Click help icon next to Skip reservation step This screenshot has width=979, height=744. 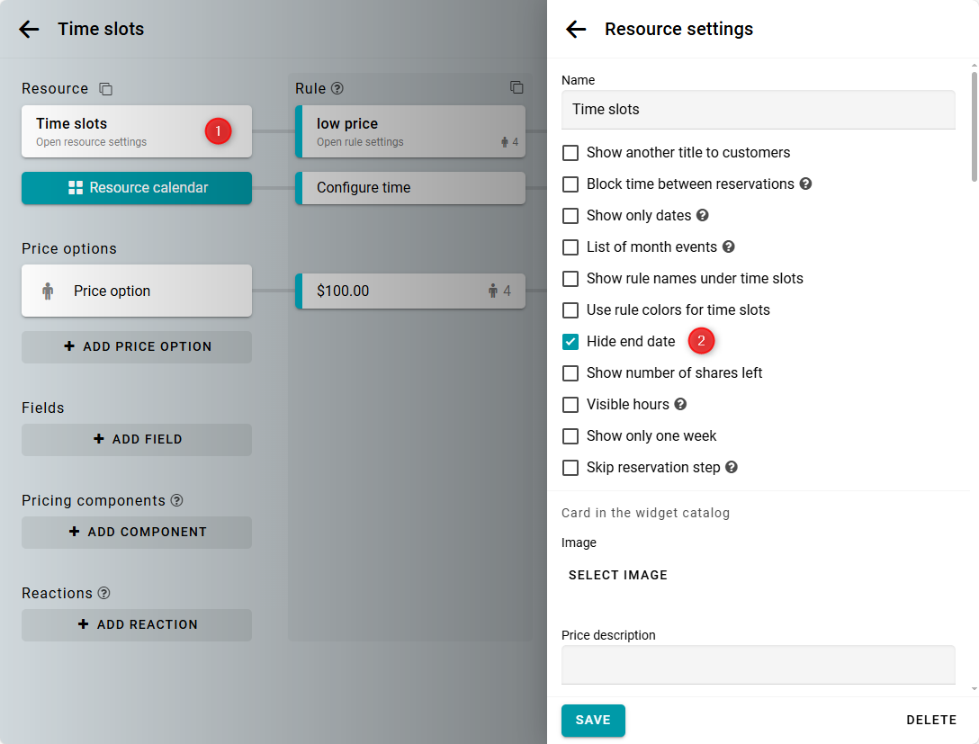[x=732, y=467]
